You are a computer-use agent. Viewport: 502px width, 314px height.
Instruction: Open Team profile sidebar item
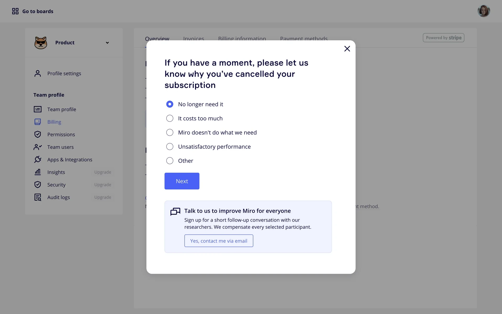tap(62, 109)
